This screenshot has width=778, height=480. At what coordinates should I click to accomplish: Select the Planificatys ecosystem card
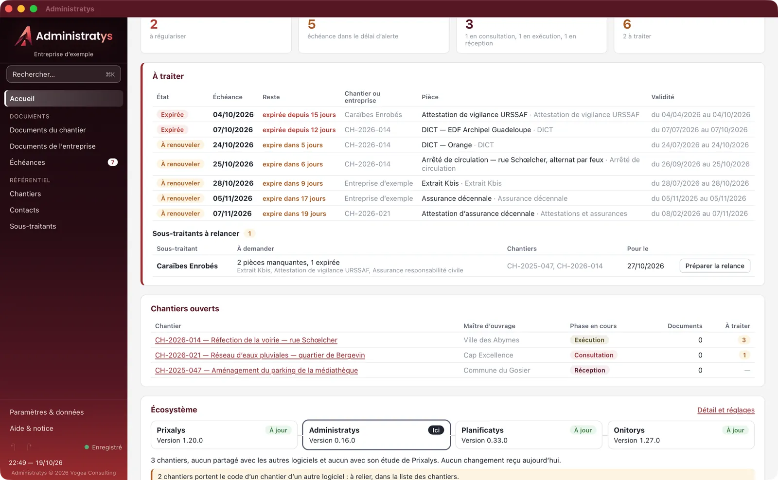coord(529,435)
